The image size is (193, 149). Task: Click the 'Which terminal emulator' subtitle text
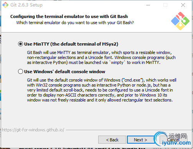pos(75,23)
